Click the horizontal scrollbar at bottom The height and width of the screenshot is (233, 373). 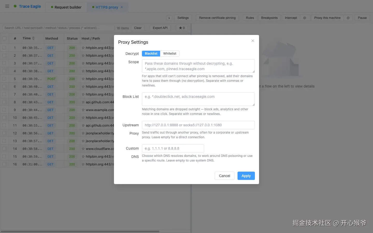coord(80,231)
